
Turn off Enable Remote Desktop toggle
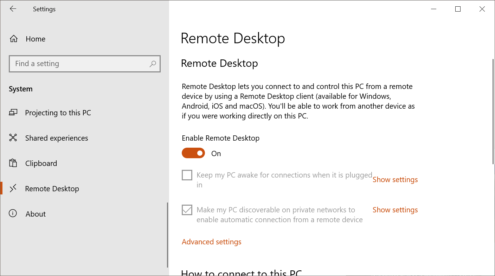click(x=193, y=153)
